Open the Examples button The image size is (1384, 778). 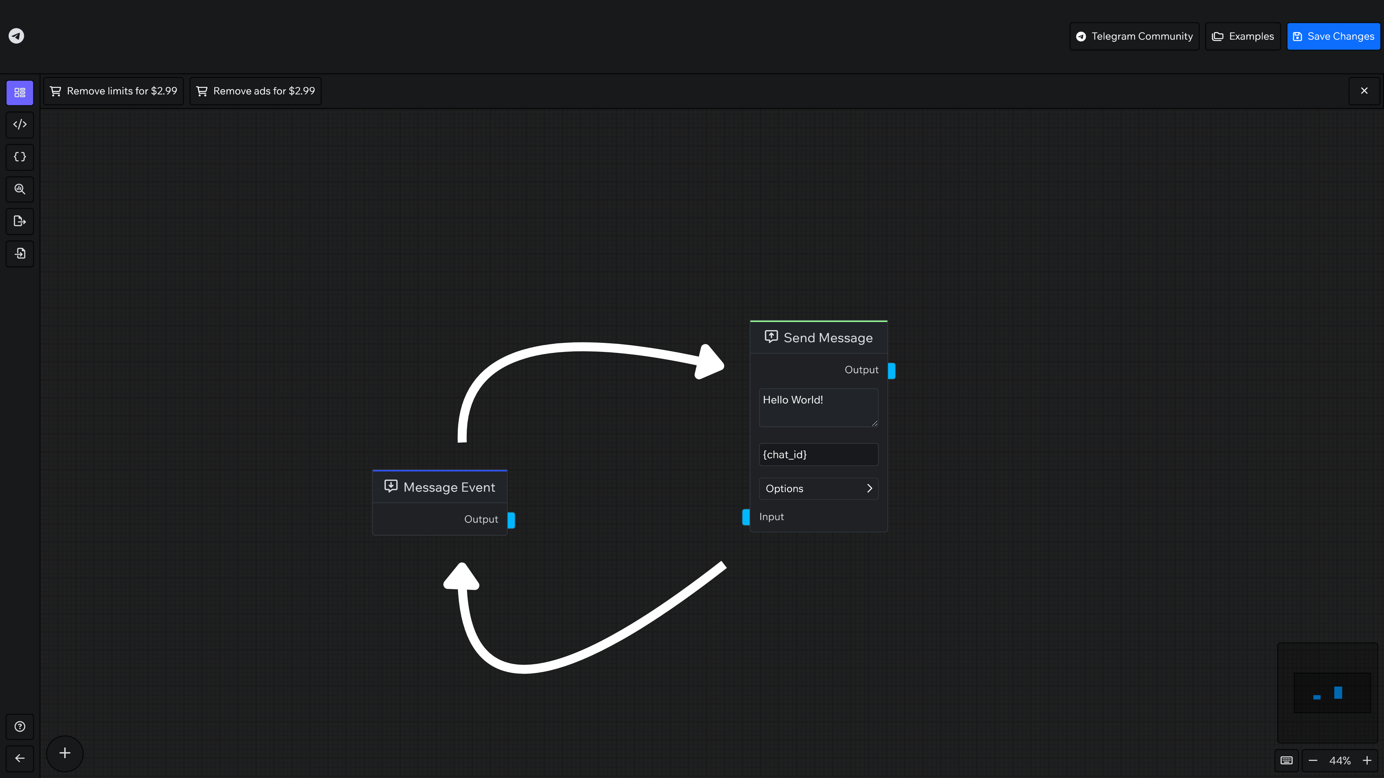pyautogui.click(x=1243, y=36)
